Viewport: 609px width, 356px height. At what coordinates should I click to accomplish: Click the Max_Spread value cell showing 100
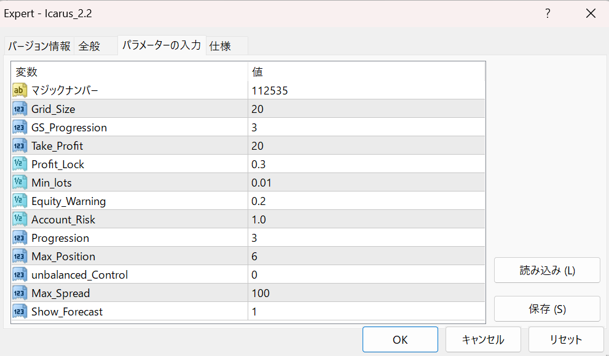[366, 293]
